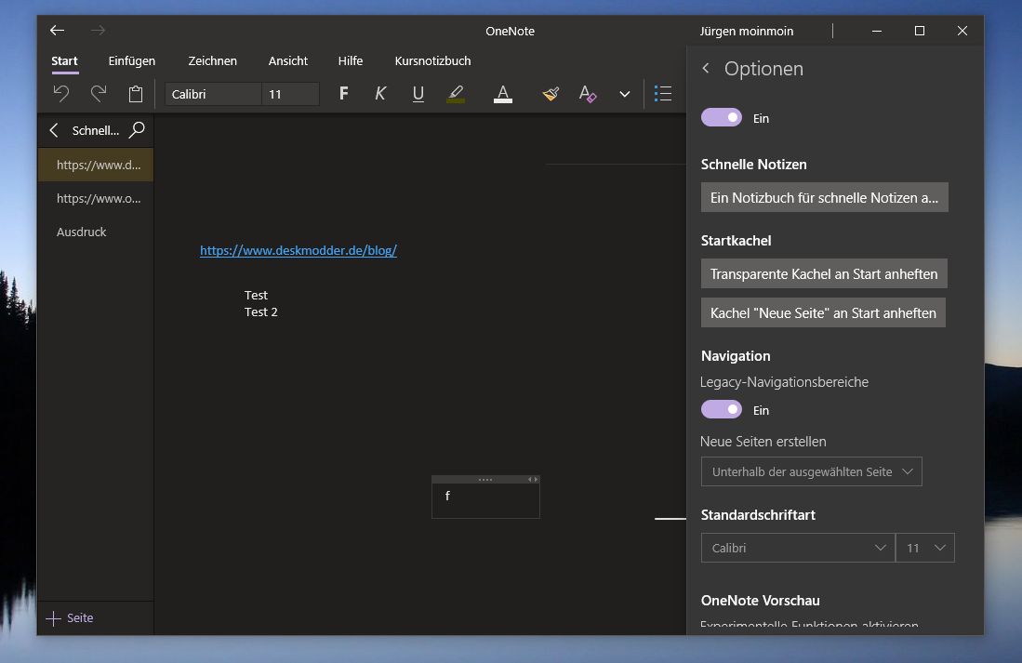Open the Neue Seiten erstellen dropdown
The image size is (1022, 663).
[812, 471]
